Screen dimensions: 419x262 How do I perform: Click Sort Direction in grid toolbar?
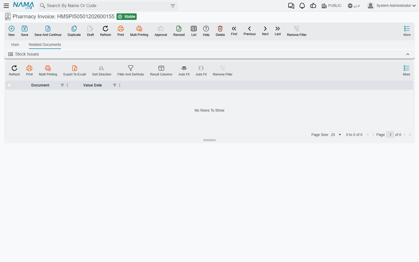[x=102, y=71]
